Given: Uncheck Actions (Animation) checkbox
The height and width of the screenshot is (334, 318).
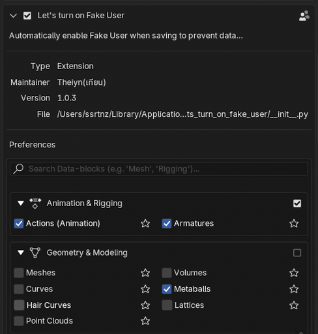Looking at the screenshot, I should 19,224.
